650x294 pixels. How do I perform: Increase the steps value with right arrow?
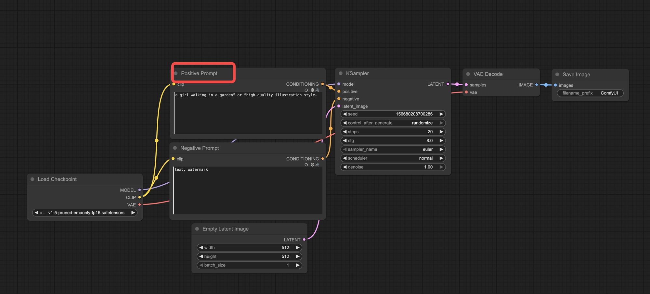pyautogui.click(x=441, y=132)
